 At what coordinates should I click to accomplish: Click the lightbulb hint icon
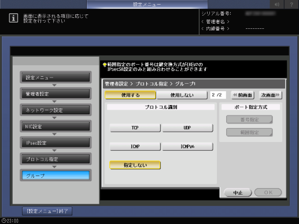(x=105, y=65)
